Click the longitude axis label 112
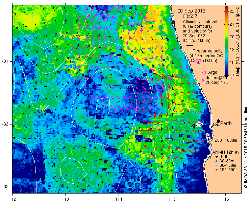Screen dimensions: 250x203 click(x=12, y=199)
